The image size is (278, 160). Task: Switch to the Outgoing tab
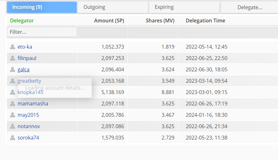tap(113, 7)
